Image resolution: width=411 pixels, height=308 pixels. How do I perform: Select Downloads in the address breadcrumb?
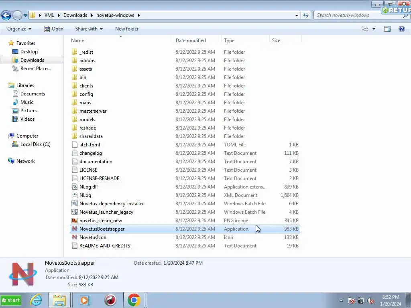point(75,15)
